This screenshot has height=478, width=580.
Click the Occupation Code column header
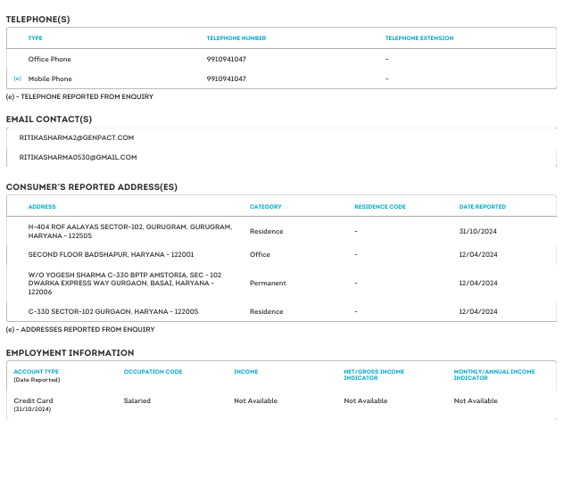point(153,371)
